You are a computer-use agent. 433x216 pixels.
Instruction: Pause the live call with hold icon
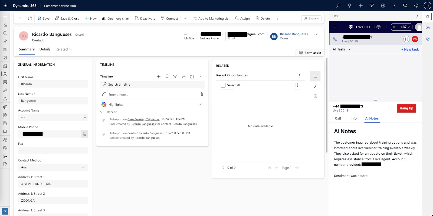coord(406,39)
